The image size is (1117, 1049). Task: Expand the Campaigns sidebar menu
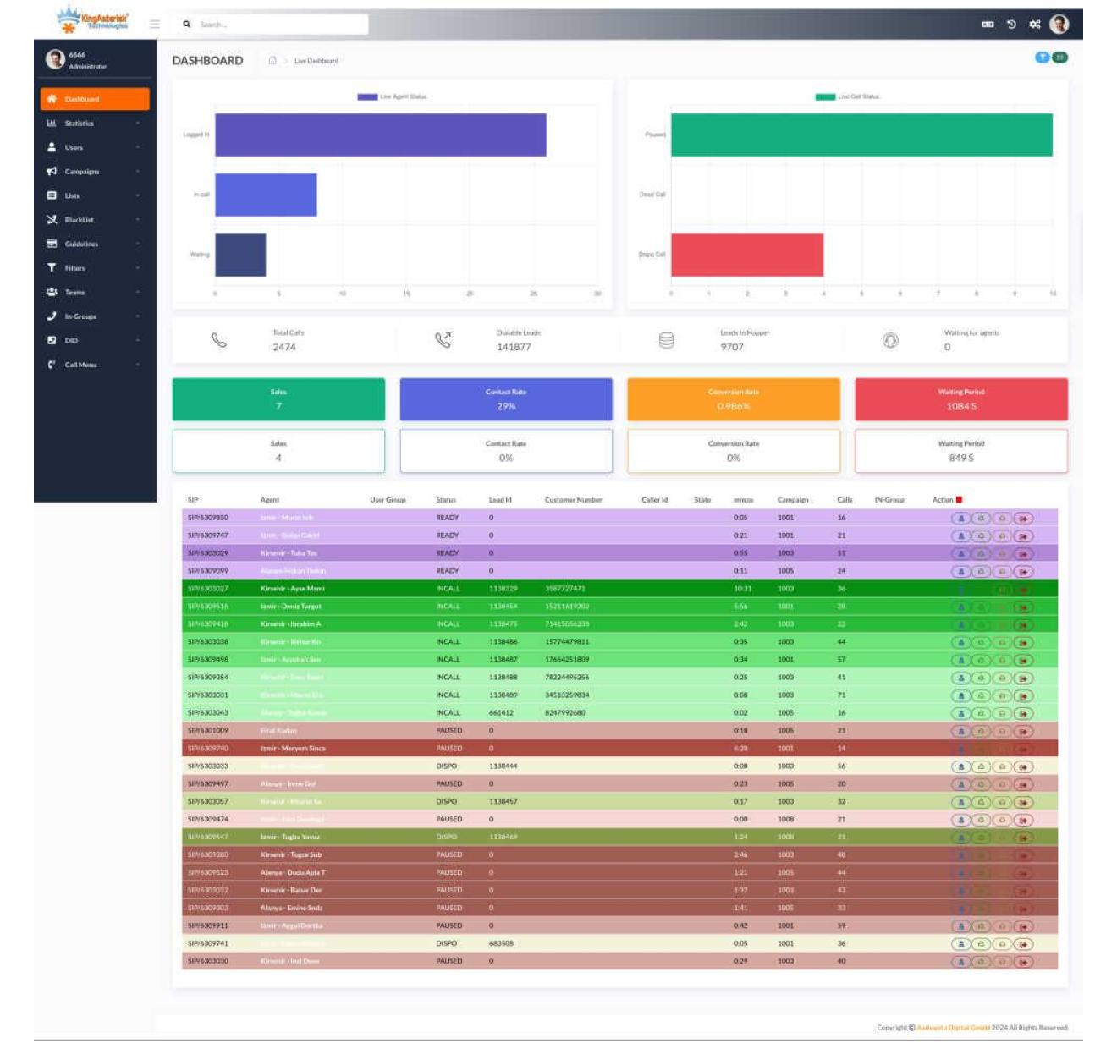click(x=93, y=172)
